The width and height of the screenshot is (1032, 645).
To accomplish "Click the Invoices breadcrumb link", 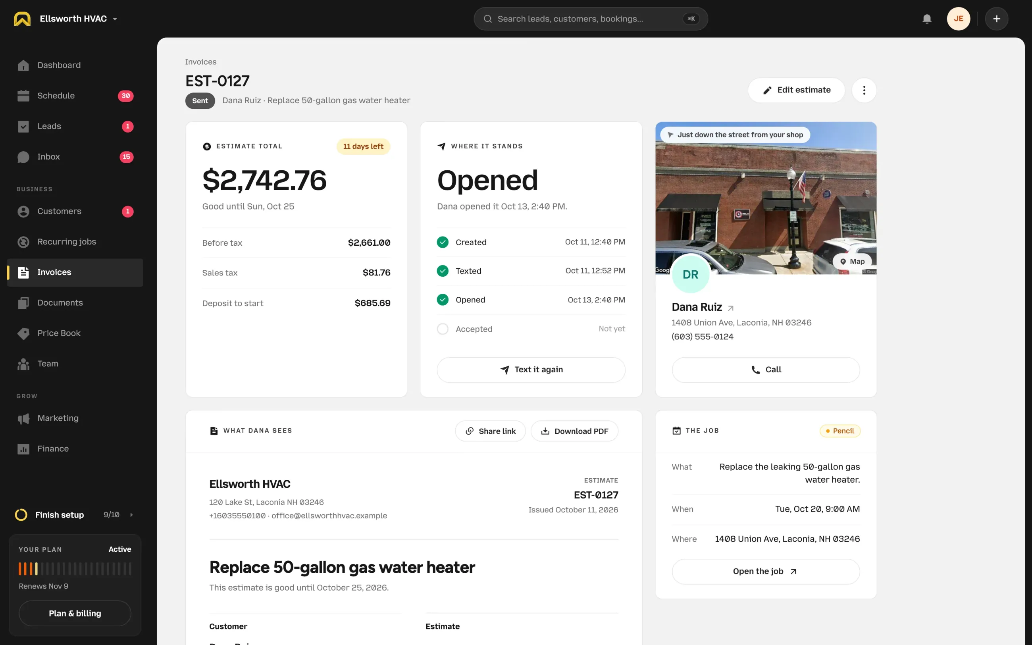I will pyautogui.click(x=201, y=62).
